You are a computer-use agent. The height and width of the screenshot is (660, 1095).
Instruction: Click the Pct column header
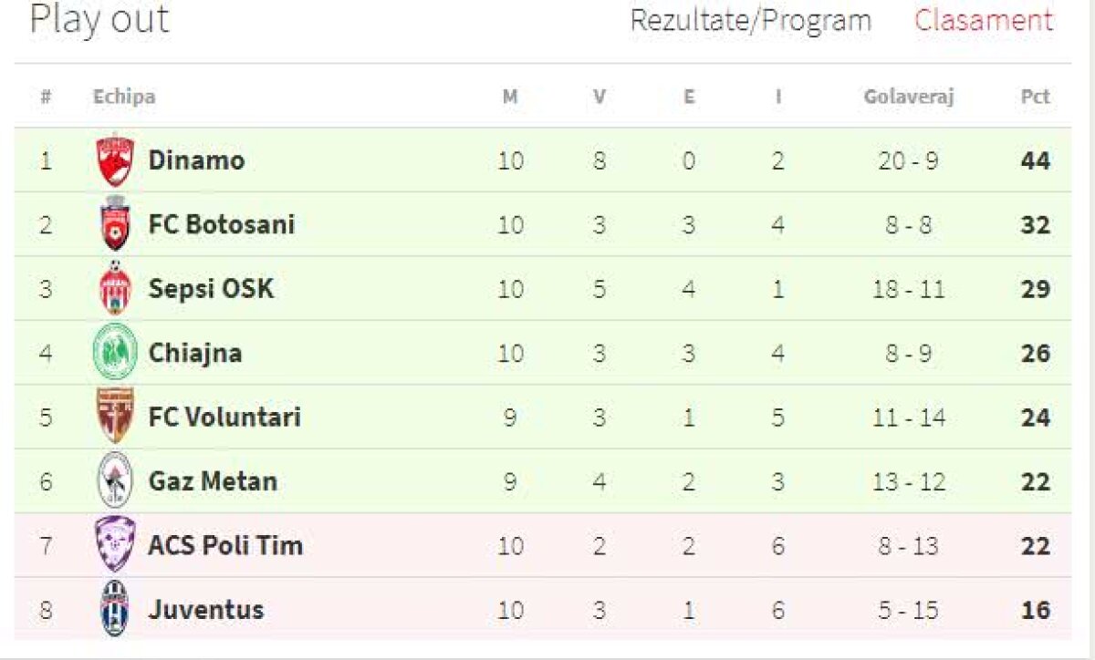[x=1035, y=97]
